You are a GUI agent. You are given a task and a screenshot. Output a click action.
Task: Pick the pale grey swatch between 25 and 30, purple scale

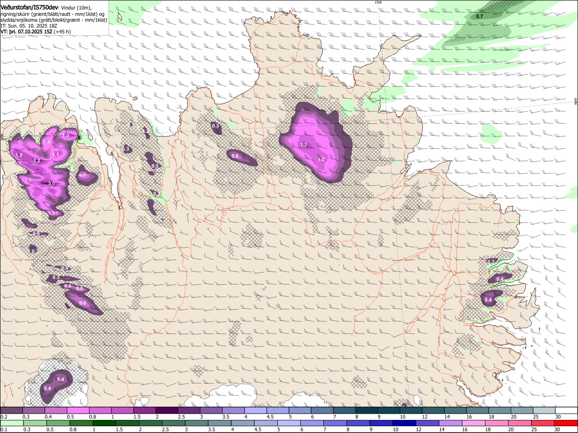click(x=544, y=410)
